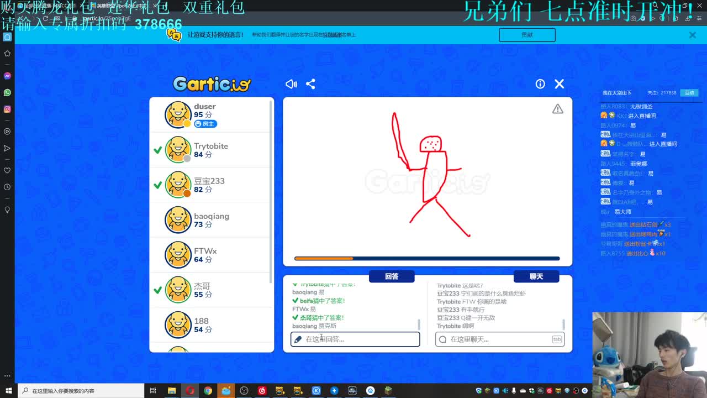The image size is (707, 398).
Task: Click the 贡献 contribute button
Action: pyautogui.click(x=527, y=35)
